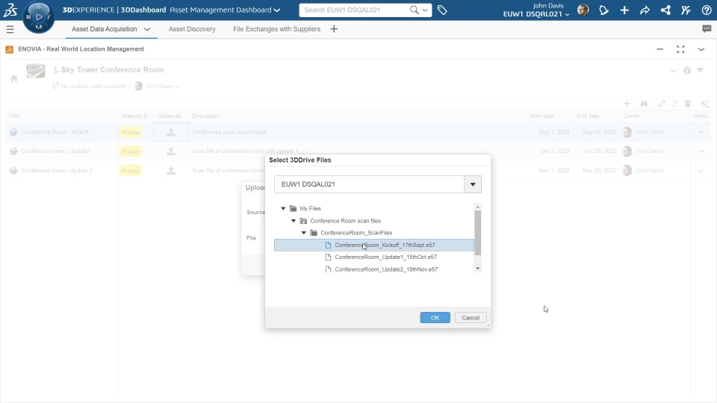
Task: Click the information icon in Sky Tower header
Action: tap(687, 70)
